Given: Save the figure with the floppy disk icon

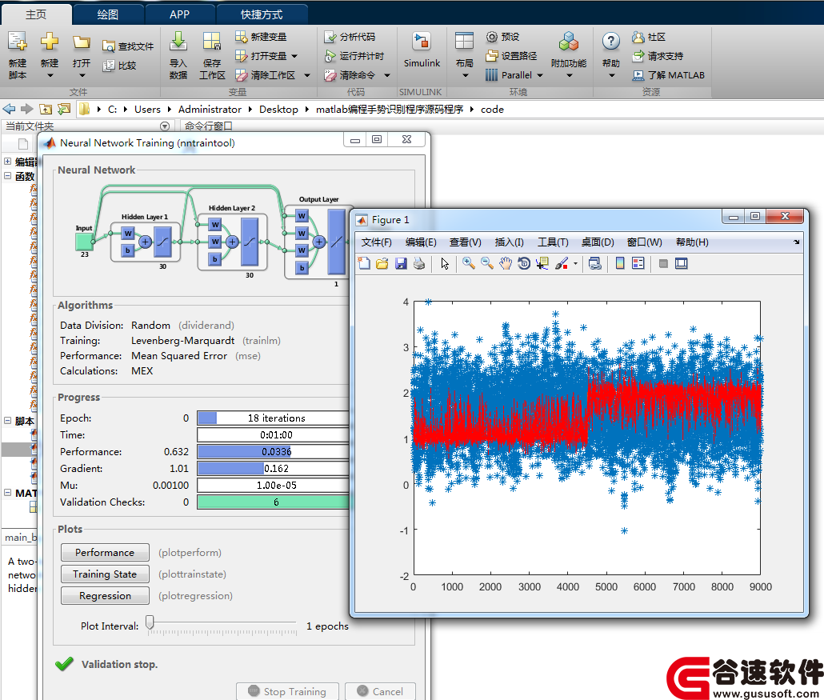Looking at the screenshot, I should pyautogui.click(x=401, y=263).
